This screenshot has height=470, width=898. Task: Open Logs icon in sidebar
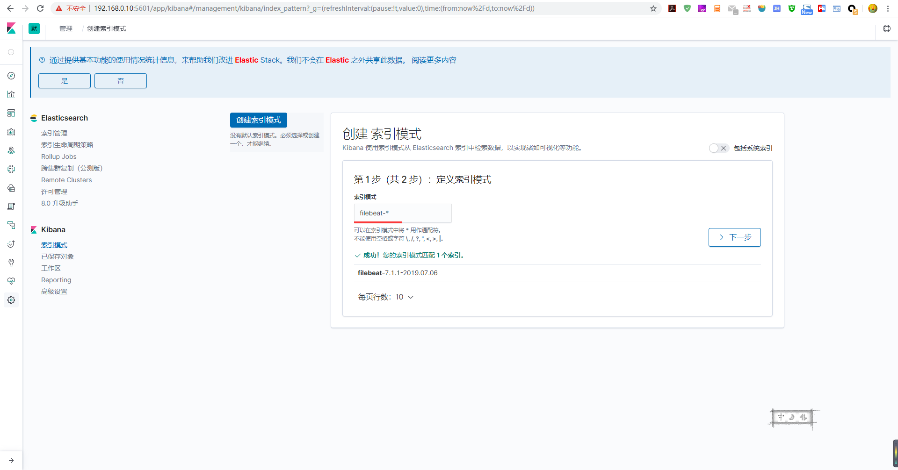pyautogui.click(x=11, y=207)
